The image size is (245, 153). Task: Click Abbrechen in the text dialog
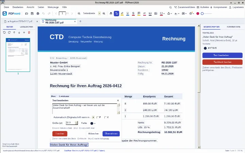coord(94,134)
